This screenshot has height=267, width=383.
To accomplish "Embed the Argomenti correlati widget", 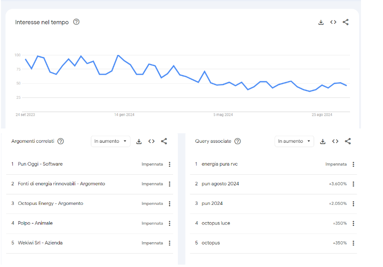I will [152, 141].
